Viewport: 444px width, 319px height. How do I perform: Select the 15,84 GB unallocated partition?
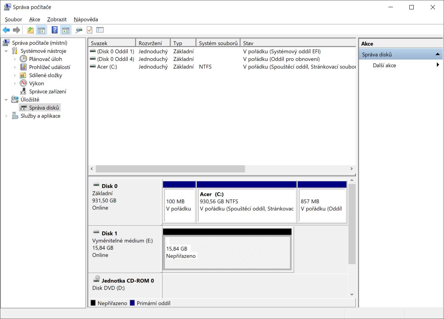point(227,252)
